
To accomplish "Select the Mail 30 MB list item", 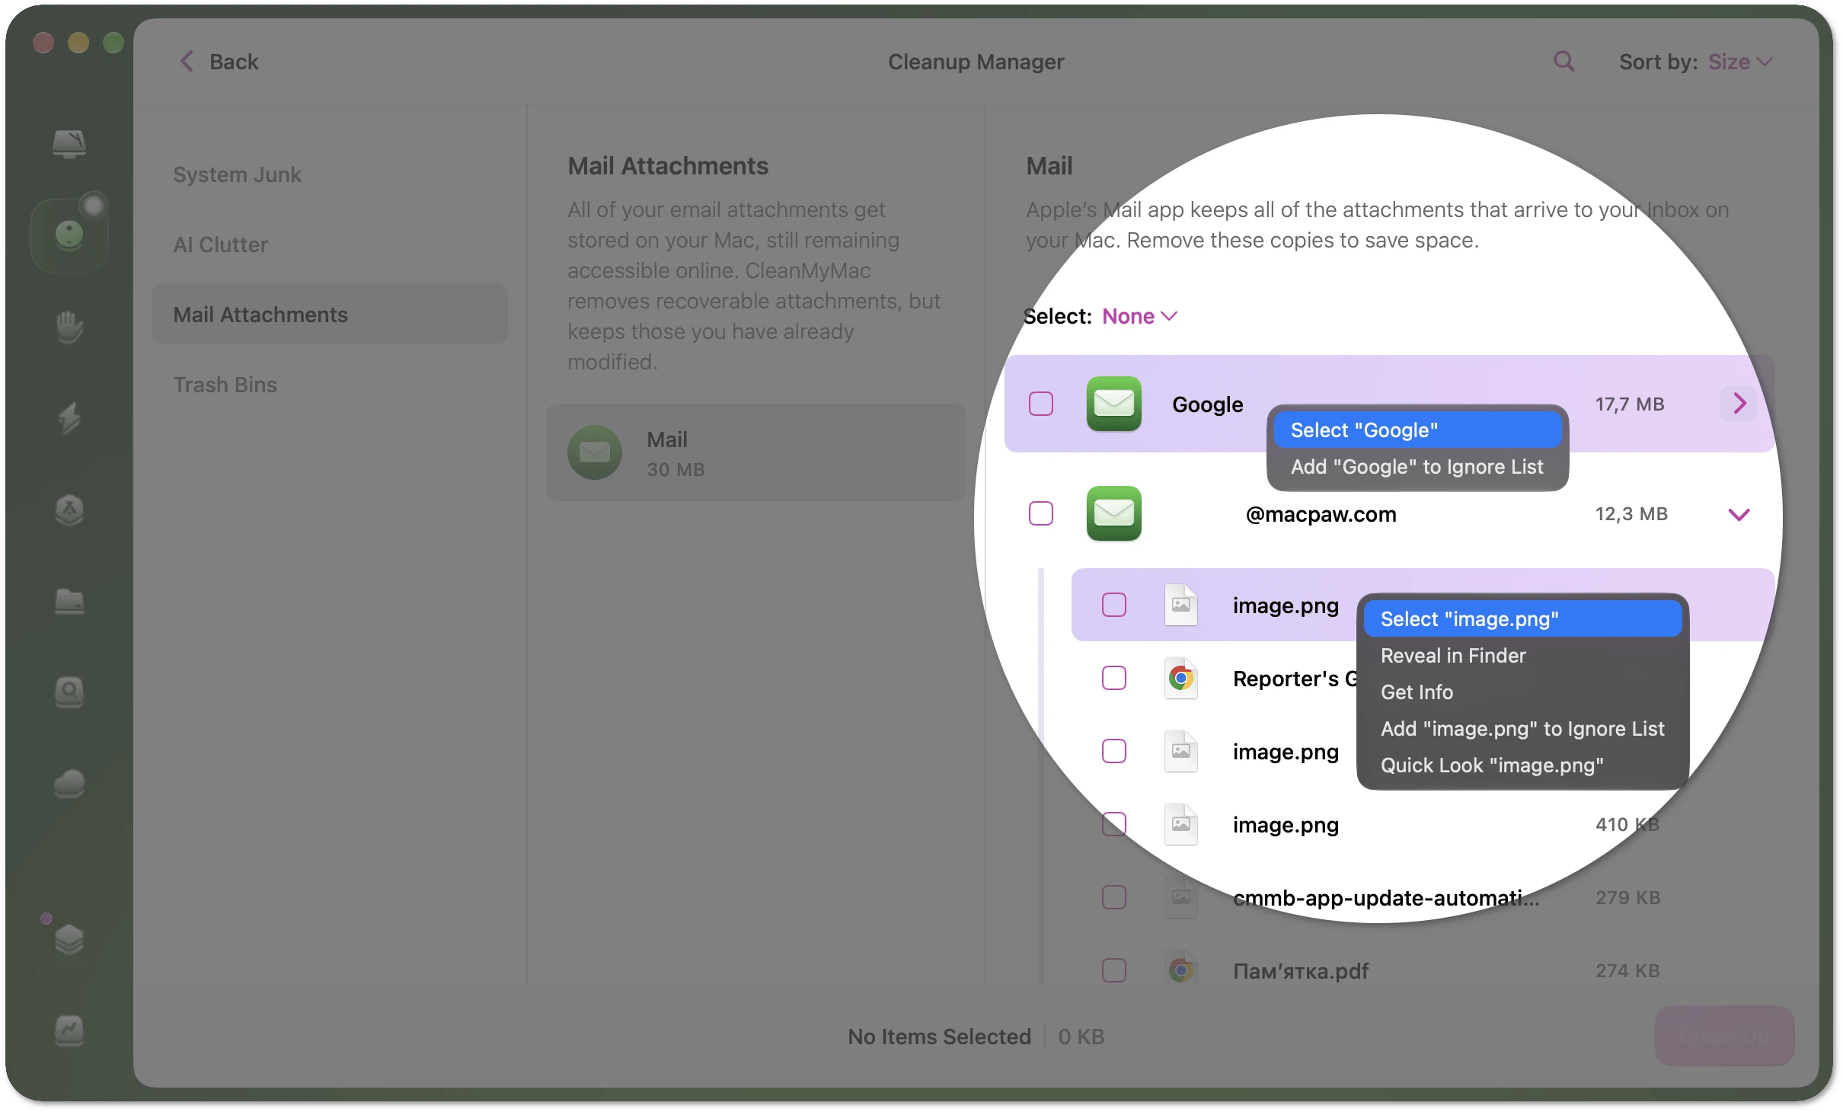I will click(x=755, y=452).
